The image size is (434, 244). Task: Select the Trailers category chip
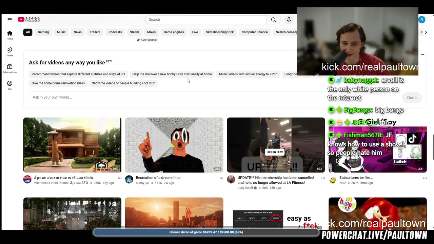pos(95,32)
